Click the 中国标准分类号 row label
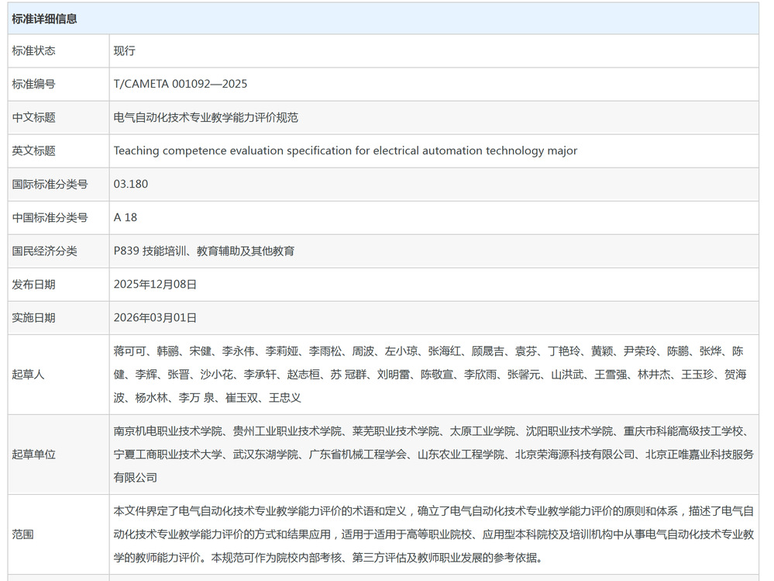Viewport: 774px width, 581px height. (50, 218)
